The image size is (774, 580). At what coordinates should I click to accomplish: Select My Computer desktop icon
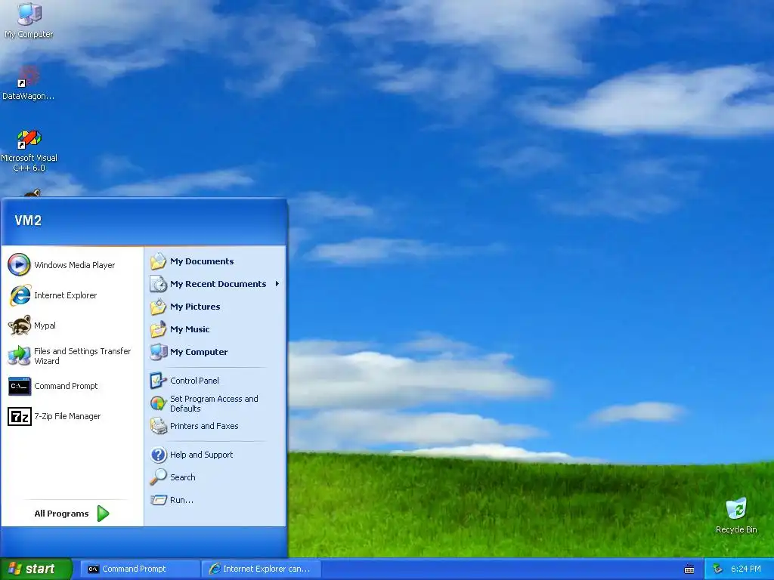[29, 20]
